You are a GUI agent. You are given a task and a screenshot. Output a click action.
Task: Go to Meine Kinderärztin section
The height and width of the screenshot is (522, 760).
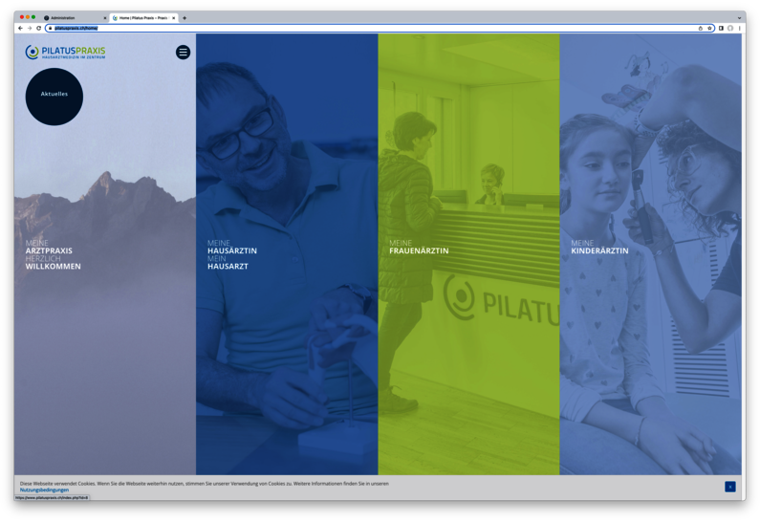click(x=599, y=248)
